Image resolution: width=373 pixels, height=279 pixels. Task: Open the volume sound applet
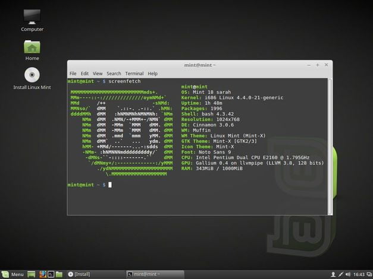348,274
